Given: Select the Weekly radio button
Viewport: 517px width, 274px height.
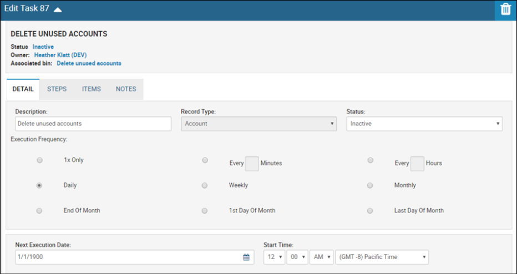Looking at the screenshot, I should pyautogui.click(x=205, y=186).
